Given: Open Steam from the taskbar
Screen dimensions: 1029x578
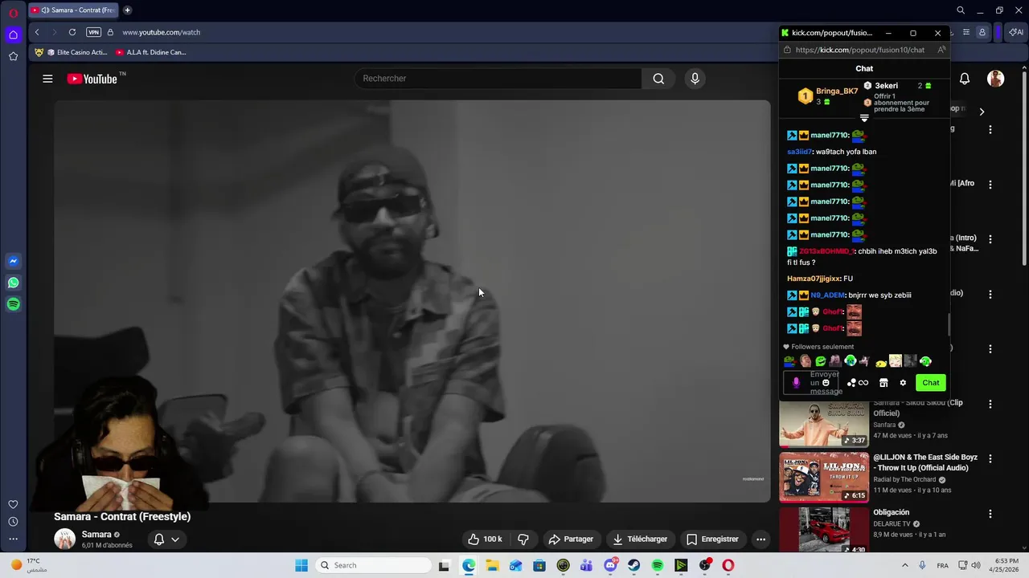Looking at the screenshot, I should [634, 565].
